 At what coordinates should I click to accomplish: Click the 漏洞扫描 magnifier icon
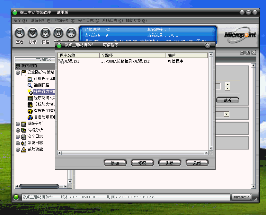30,85
